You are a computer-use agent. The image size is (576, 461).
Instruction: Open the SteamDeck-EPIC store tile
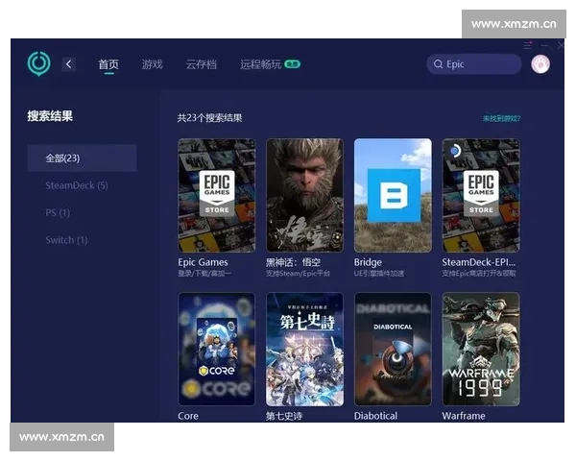tap(481, 195)
